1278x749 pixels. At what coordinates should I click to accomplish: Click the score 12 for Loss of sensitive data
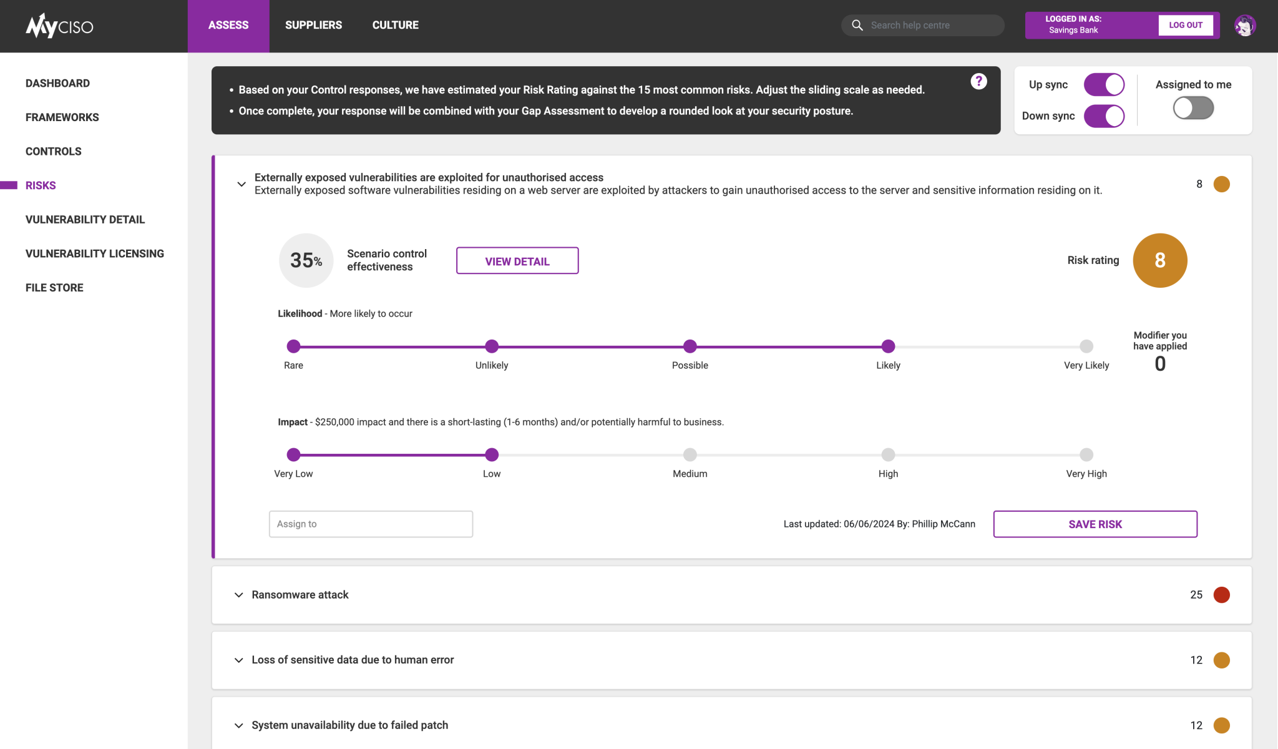tap(1196, 660)
